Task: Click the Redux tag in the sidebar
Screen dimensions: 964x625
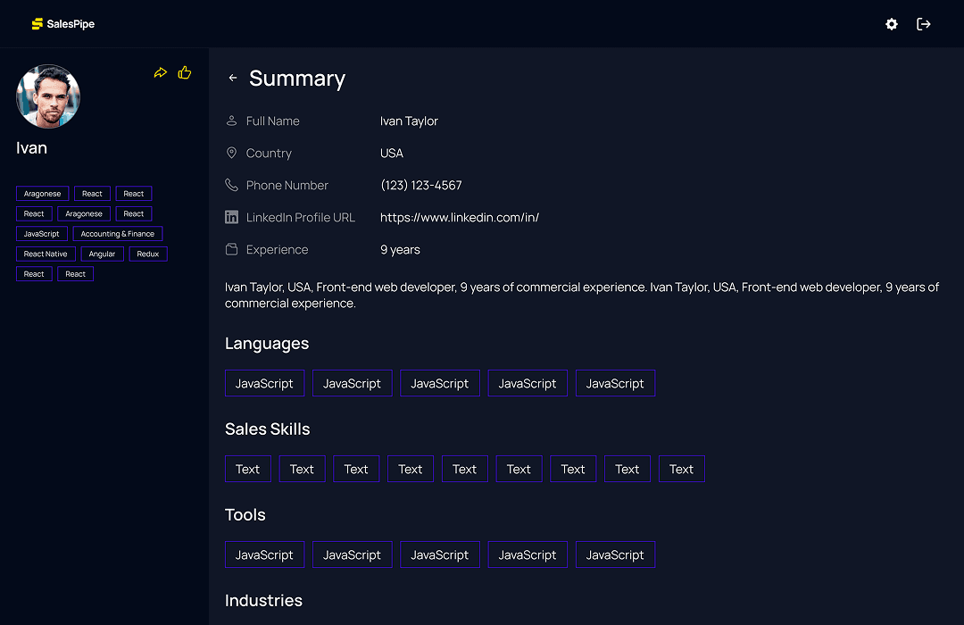Action: pos(148,254)
